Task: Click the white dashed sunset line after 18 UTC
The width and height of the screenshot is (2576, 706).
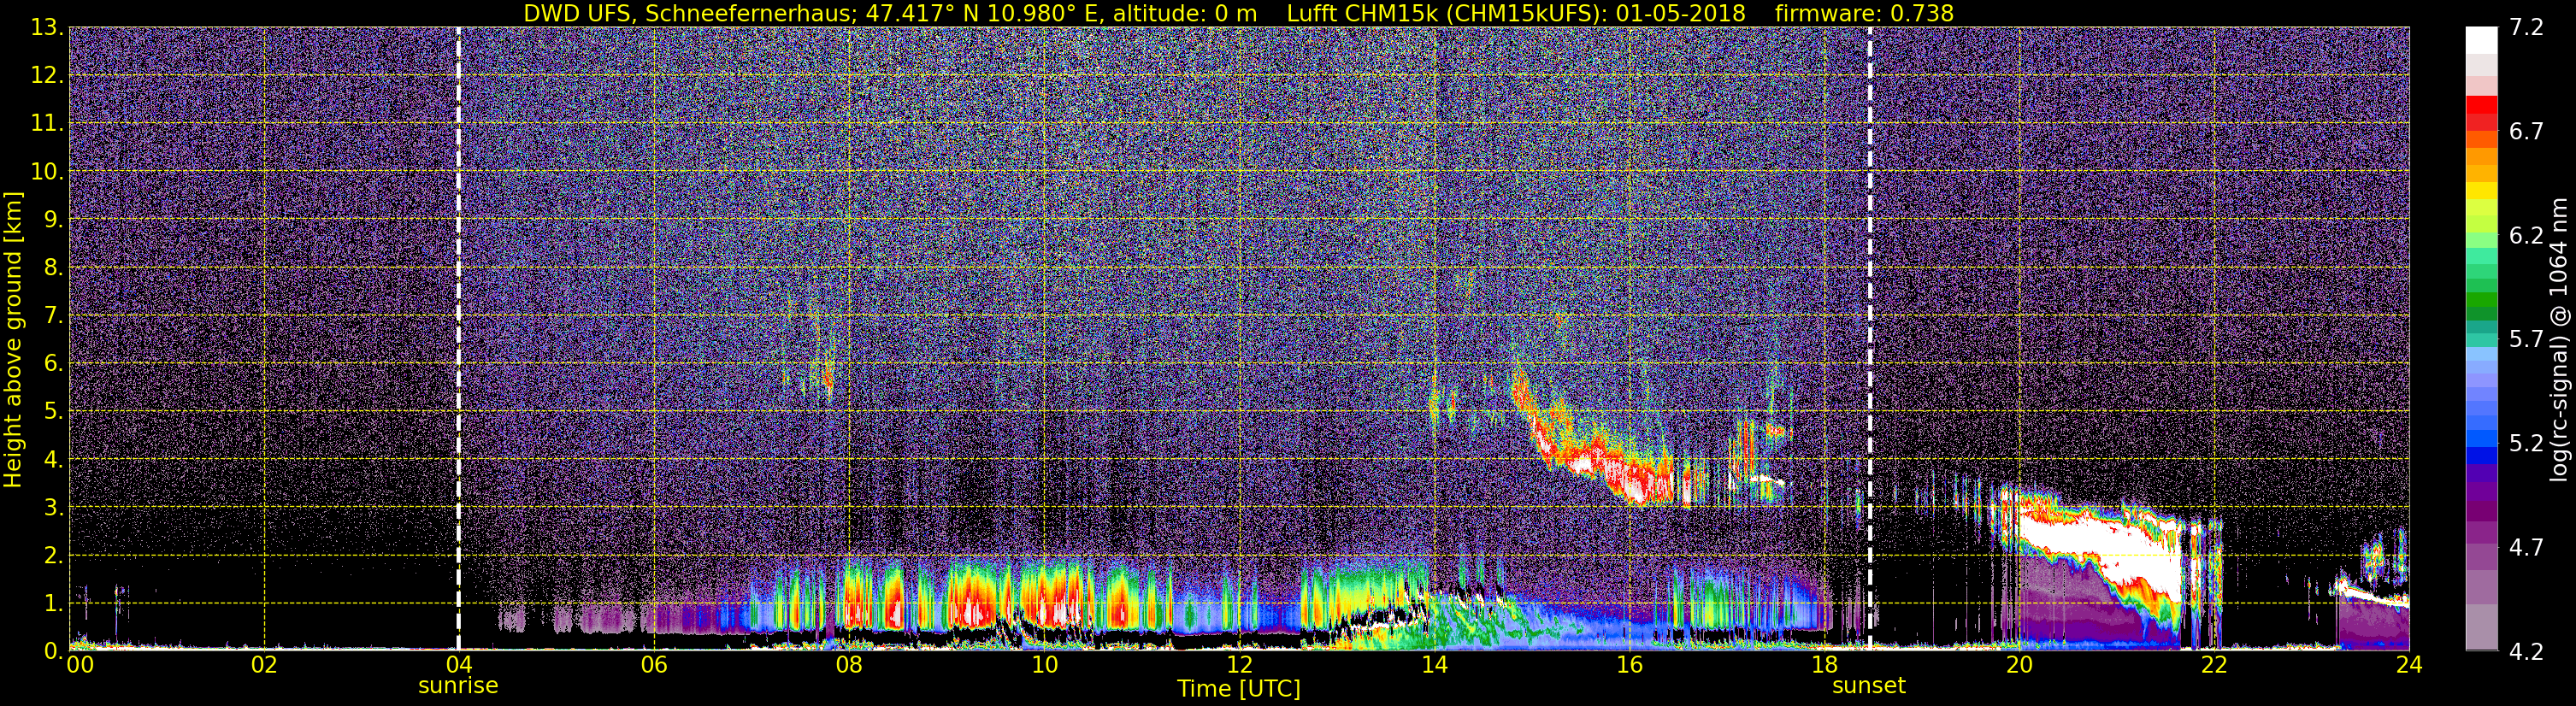Action: pyautogui.click(x=1870, y=339)
